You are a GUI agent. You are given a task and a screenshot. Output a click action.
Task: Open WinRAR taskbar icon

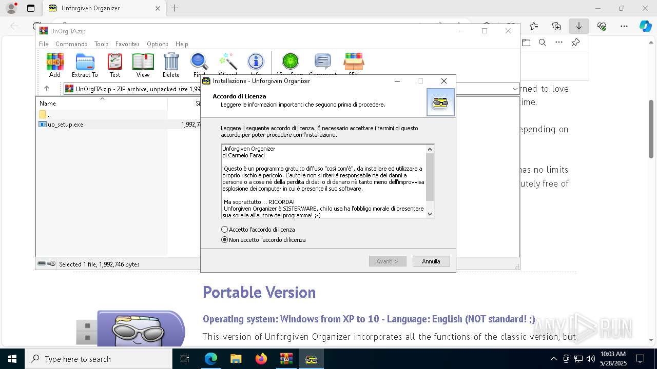pyautogui.click(x=286, y=359)
